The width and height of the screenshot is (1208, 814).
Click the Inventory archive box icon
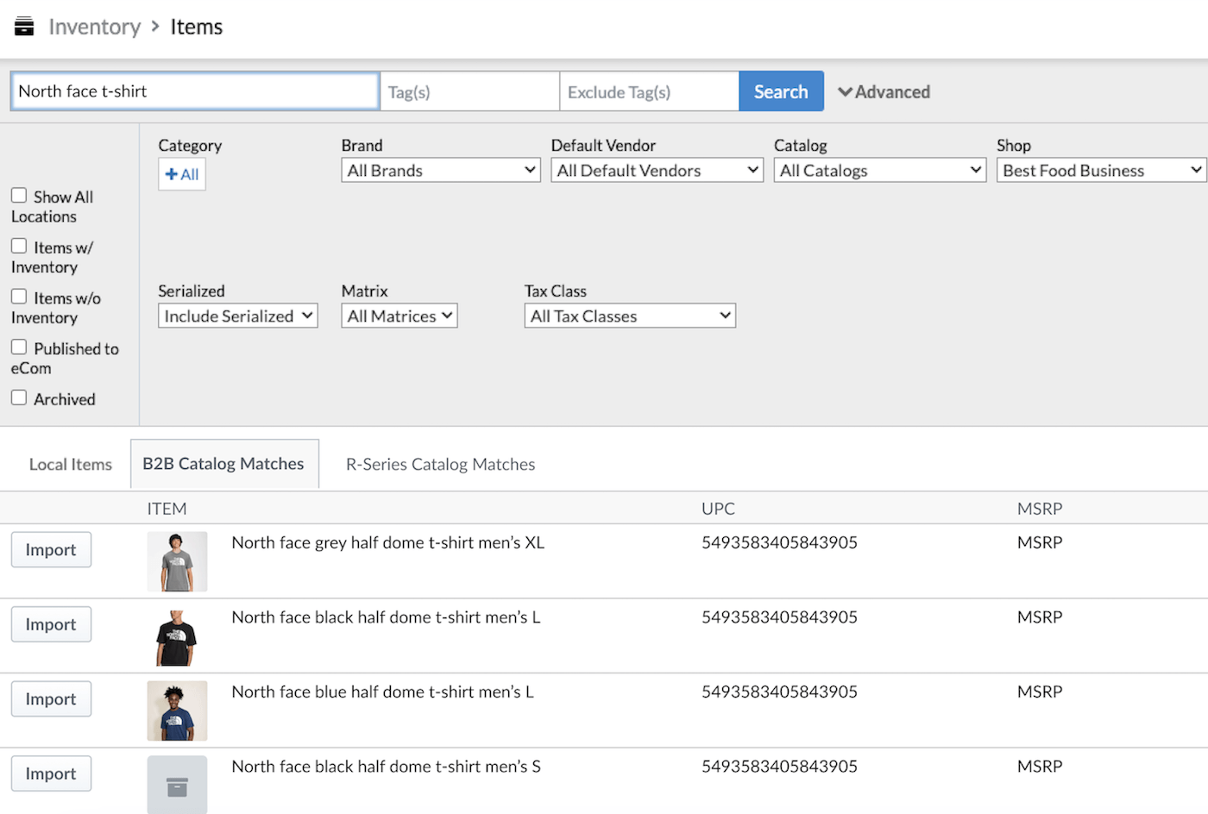24,27
